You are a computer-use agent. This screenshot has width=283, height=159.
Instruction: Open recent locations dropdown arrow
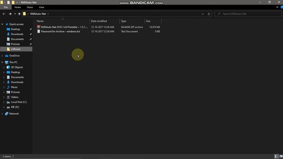tap(15, 14)
